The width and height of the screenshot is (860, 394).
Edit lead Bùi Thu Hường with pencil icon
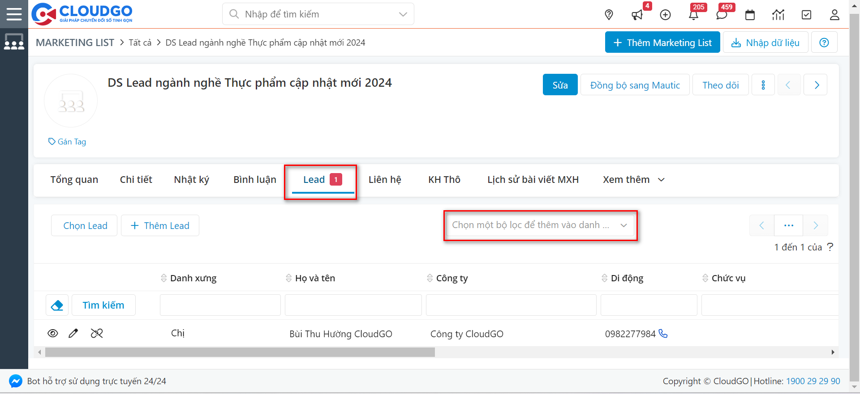73,333
